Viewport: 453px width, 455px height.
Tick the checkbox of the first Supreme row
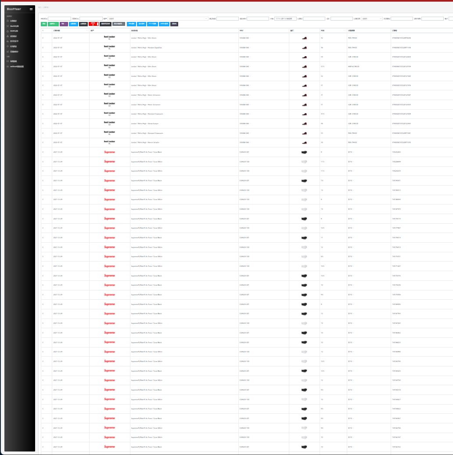click(x=43, y=152)
